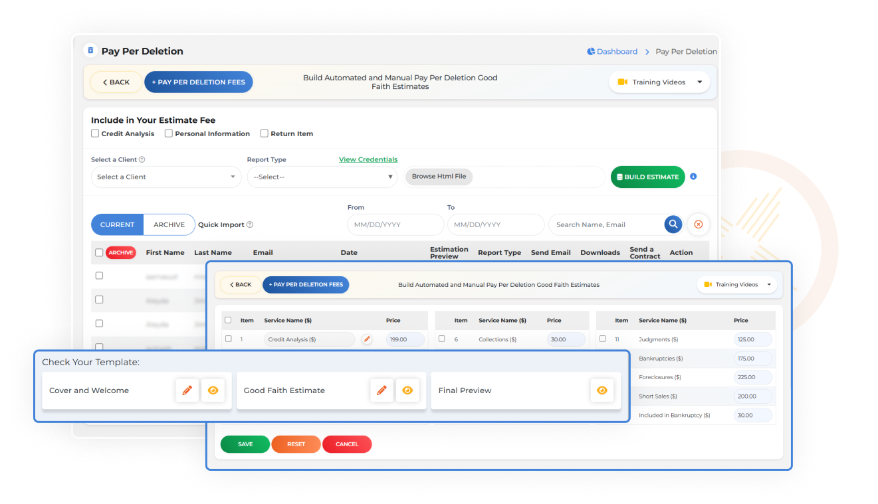
Task: Click the red clear-search X icon
Action: pos(698,224)
